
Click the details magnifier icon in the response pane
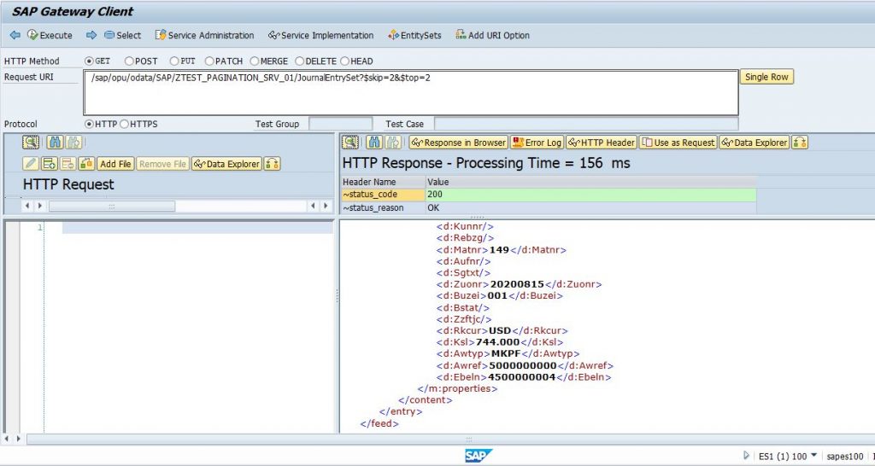[349, 143]
